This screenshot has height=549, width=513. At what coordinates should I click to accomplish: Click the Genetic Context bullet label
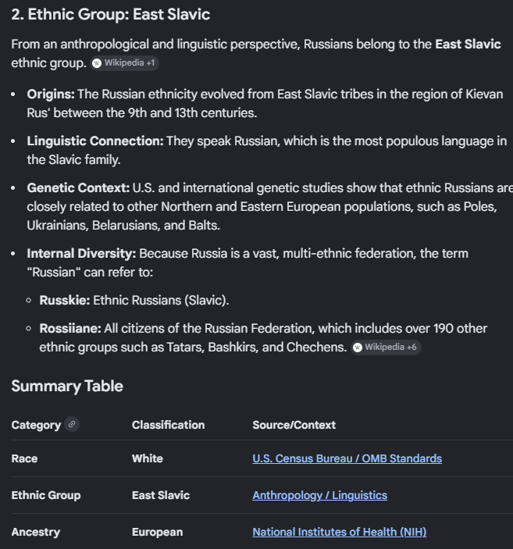click(x=78, y=188)
